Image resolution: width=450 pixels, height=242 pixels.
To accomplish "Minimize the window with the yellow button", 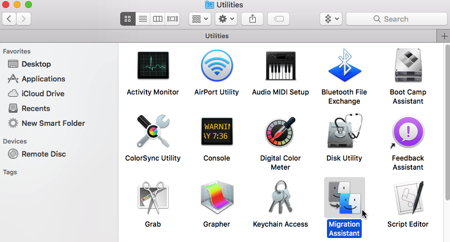I will pyautogui.click(x=17, y=5).
